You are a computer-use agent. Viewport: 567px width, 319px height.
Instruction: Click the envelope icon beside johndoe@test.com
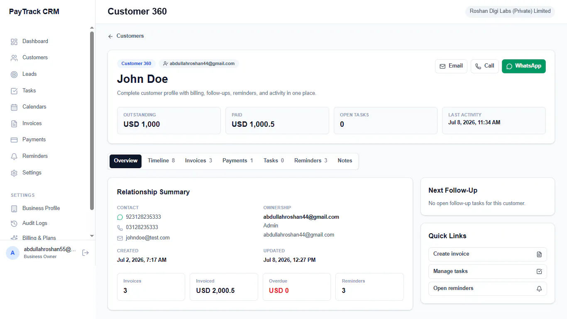(120, 238)
